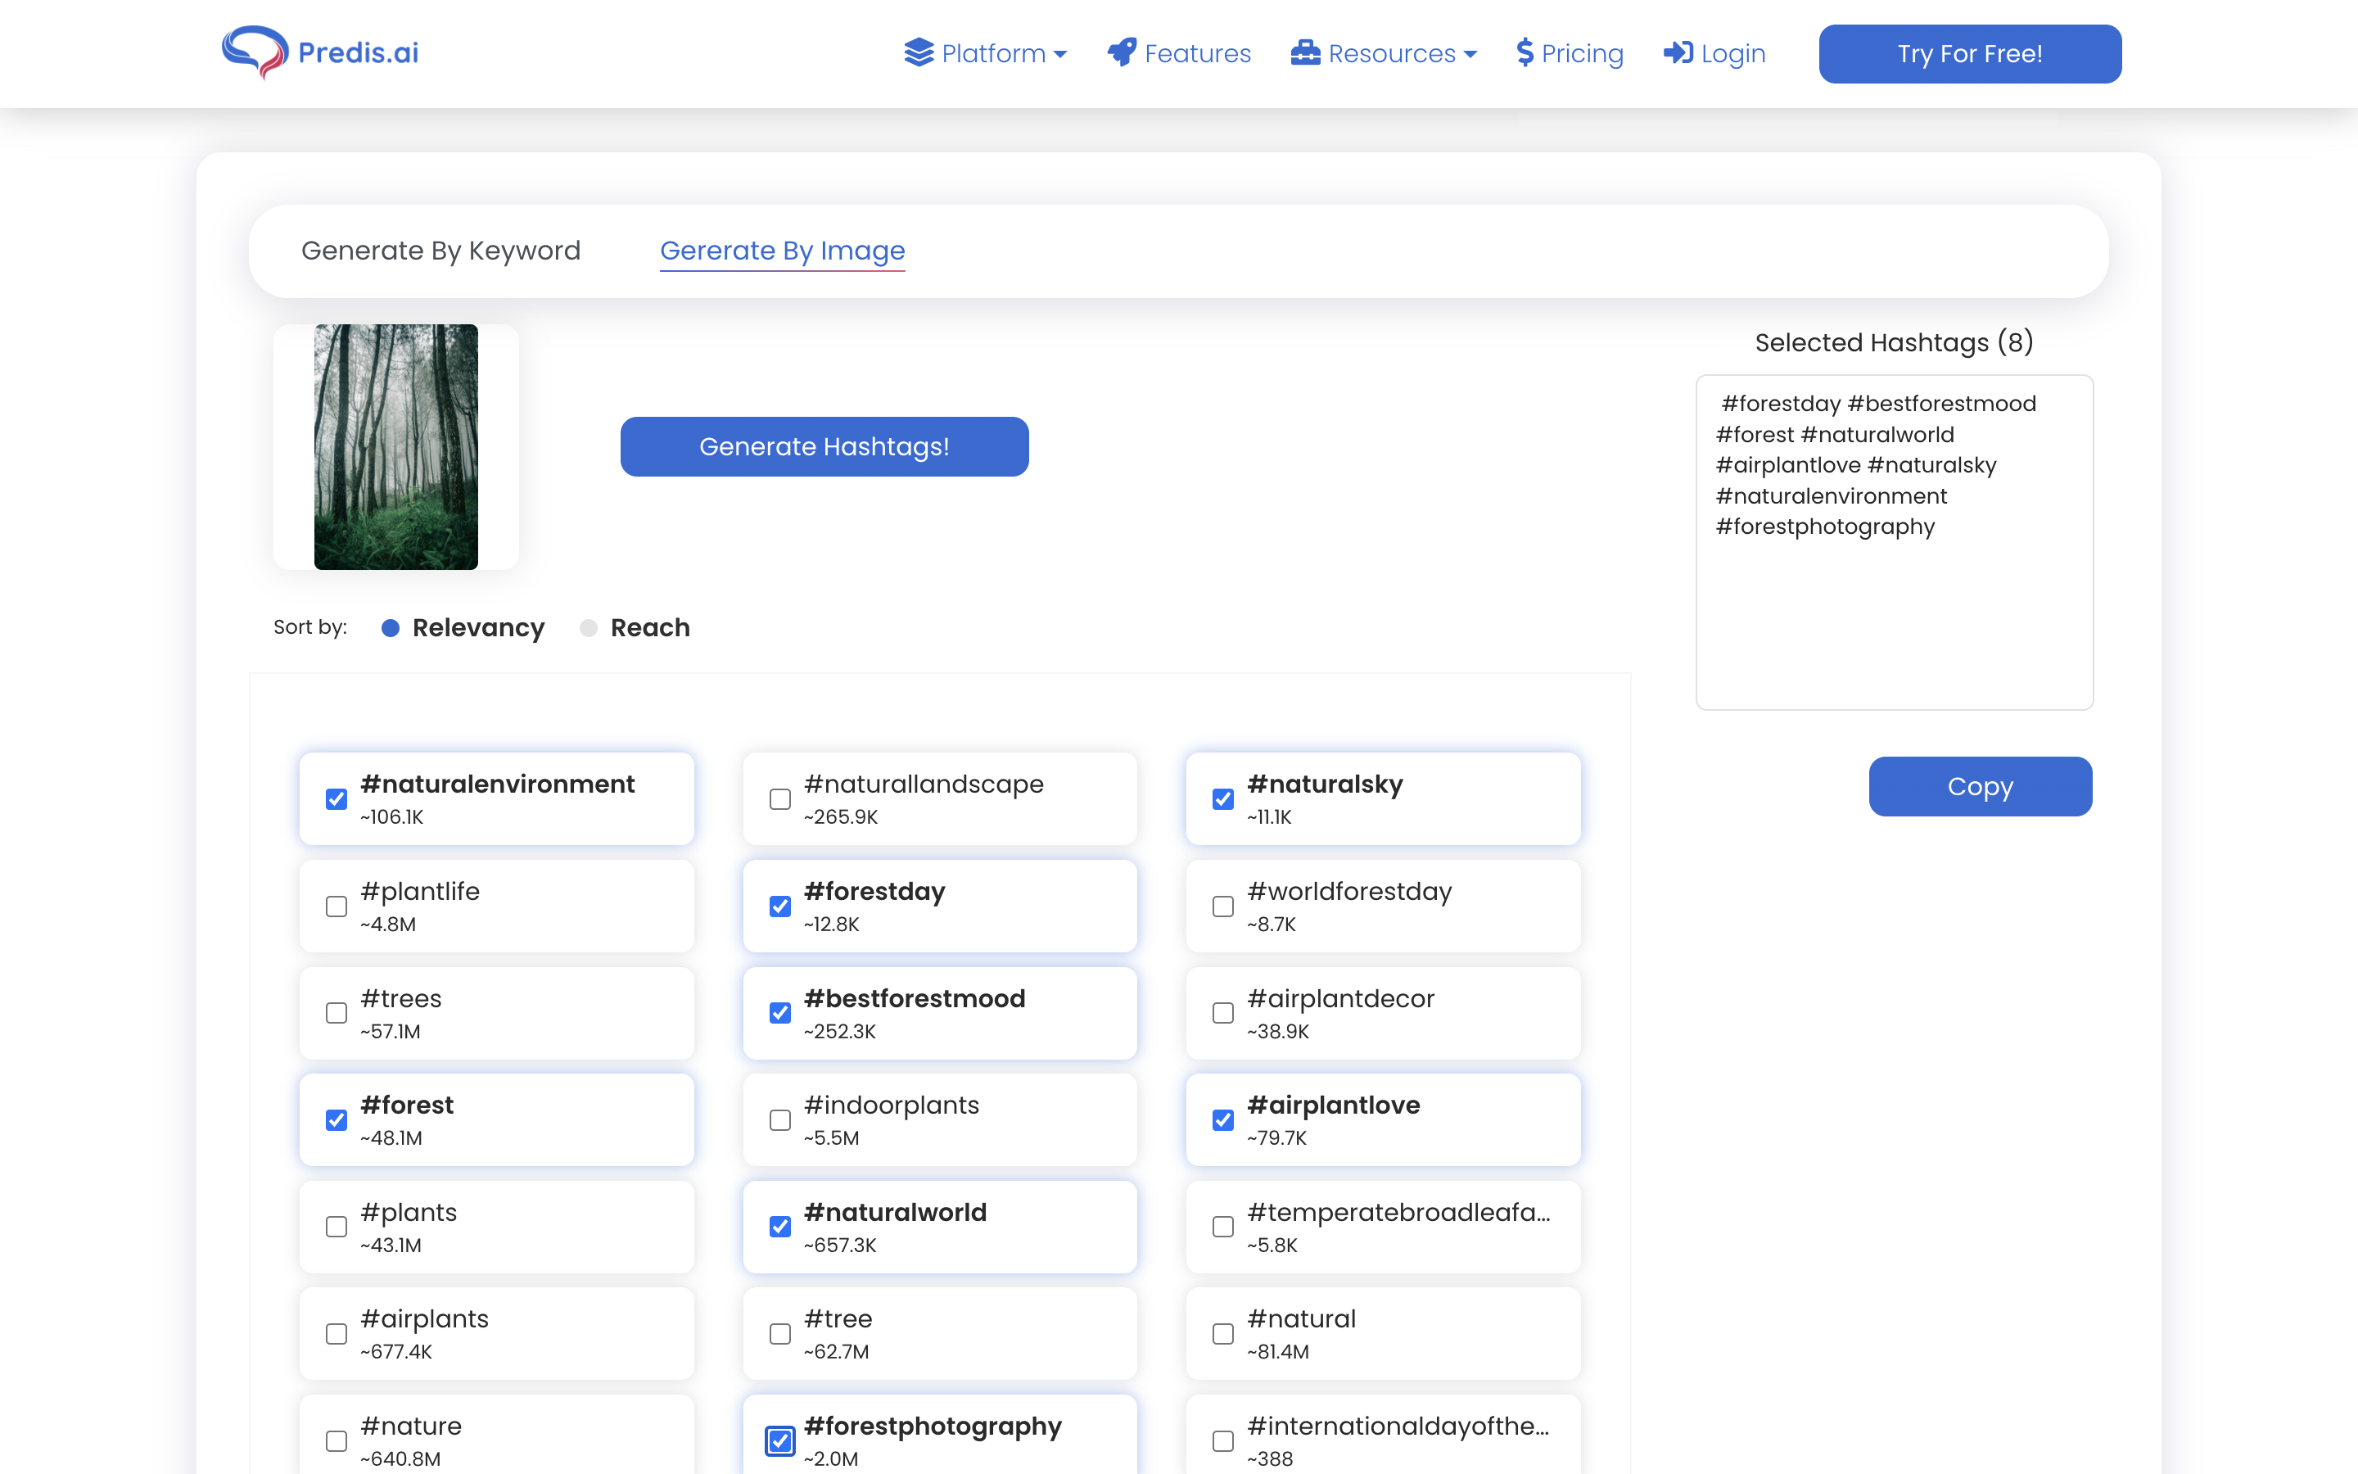Check the #worldforestday checkbox

pos(1223,907)
